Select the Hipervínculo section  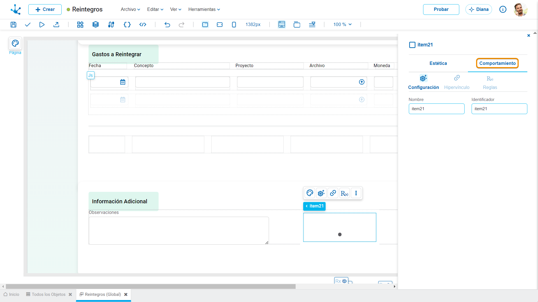[x=457, y=82]
